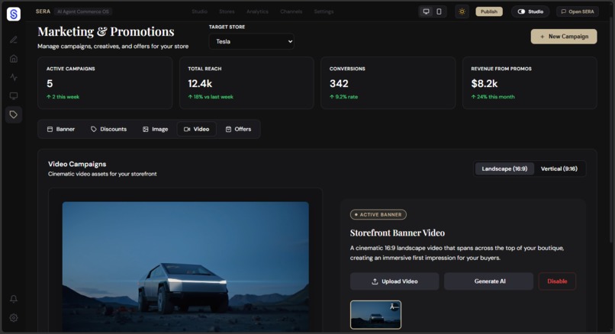Image resolution: width=615 pixels, height=334 pixels.
Task: Select the Cybertruck video thumbnail
Action: [x=375, y=314]
